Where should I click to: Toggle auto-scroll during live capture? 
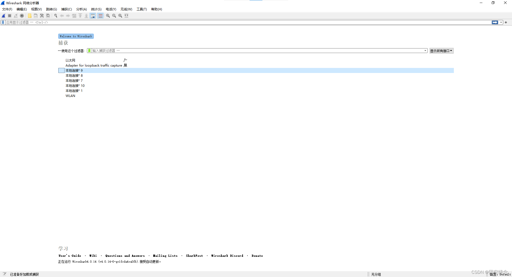pyautogui.click(x=93, y=16)
